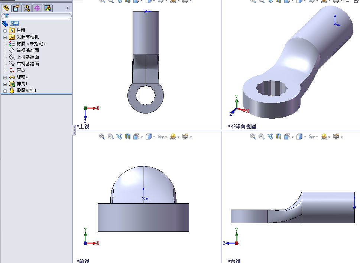The width and height of the screenshot is (360, 263).
Task: Click the *上視 top view label
Action: [83, 126]
